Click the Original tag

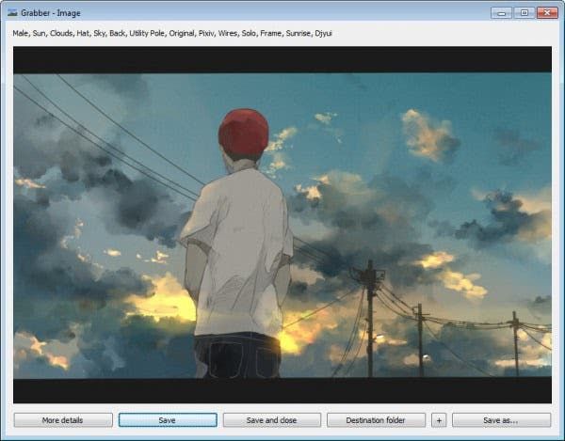point(182,33)
